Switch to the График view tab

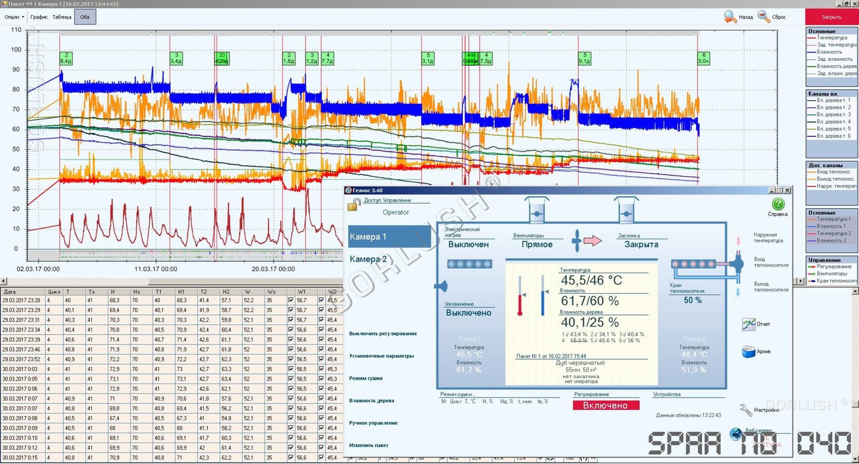tap(39, 17)
